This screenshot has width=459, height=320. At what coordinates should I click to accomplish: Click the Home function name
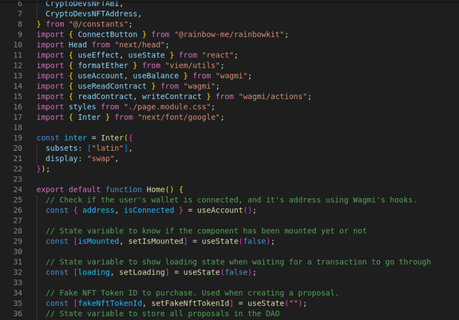tap(156, 190)
